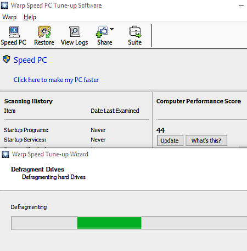Click the shield icon beside Speed PC heading
The image size is (247, 251).
click(x=7, y=59)
